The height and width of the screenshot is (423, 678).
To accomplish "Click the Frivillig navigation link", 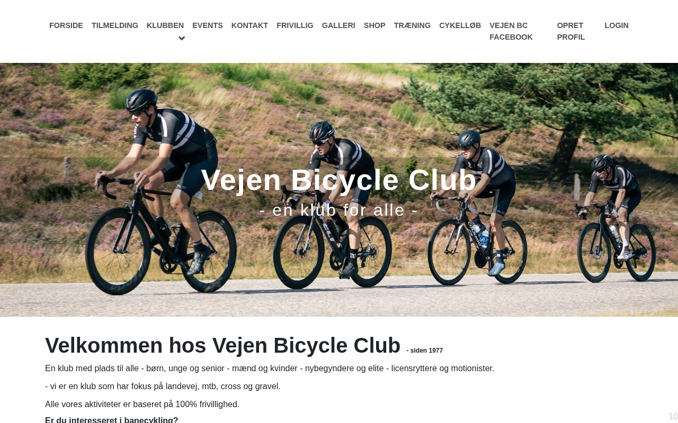I will [295, 25].
